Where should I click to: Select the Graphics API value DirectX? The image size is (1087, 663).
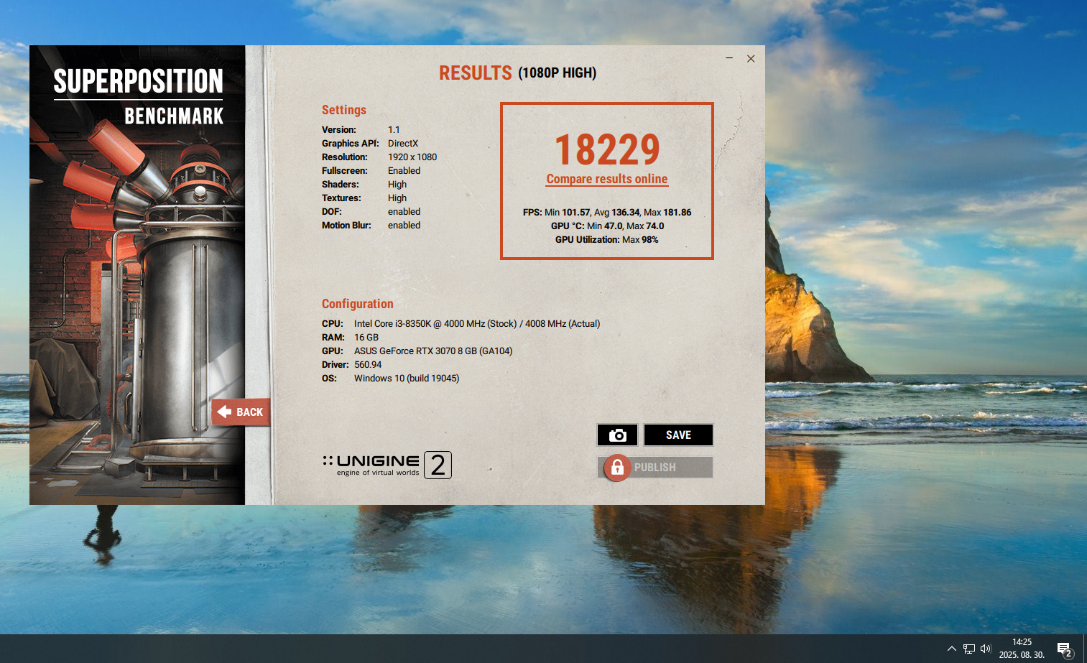tap(403, 144)
